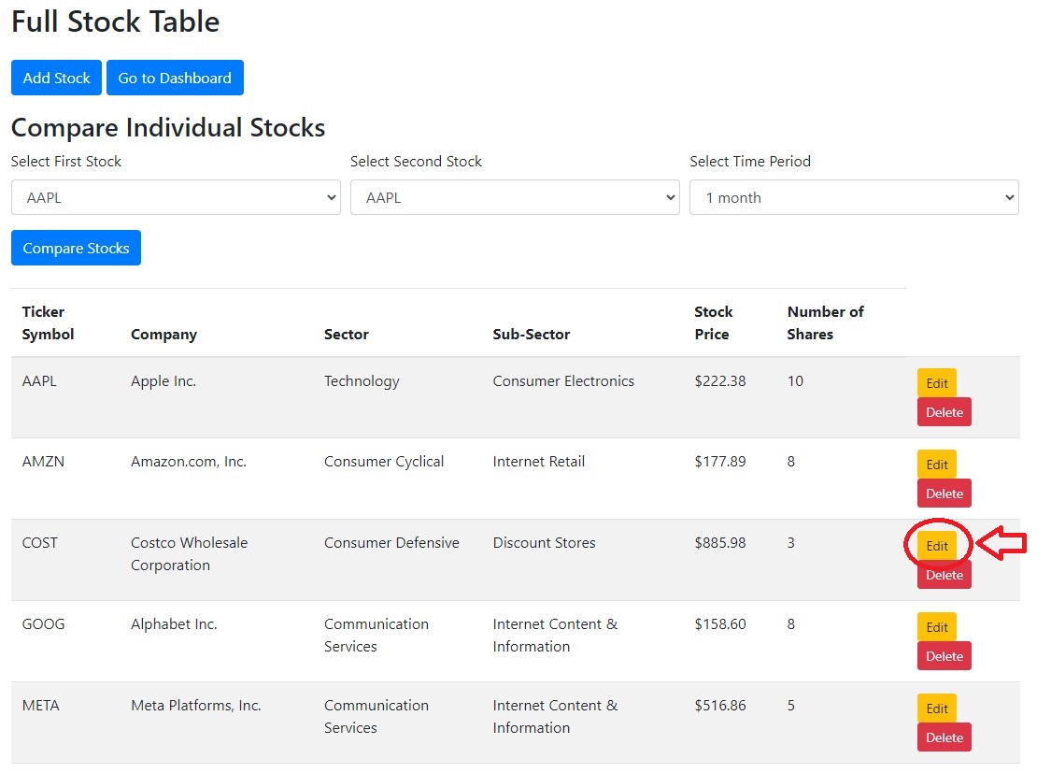Click the Company column header
The height and width of the screenshot is (773, 1051).
click(x=163, y=335)
